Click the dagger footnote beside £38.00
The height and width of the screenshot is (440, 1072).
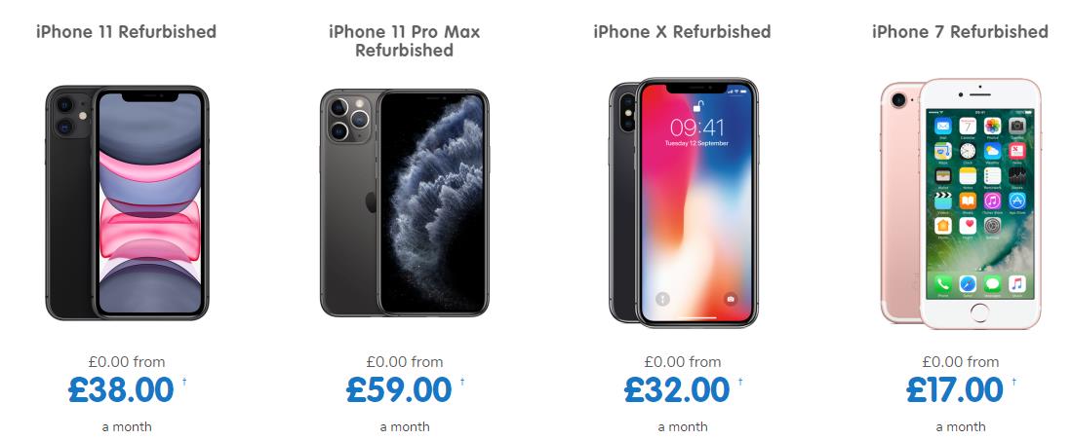[184, 382]
